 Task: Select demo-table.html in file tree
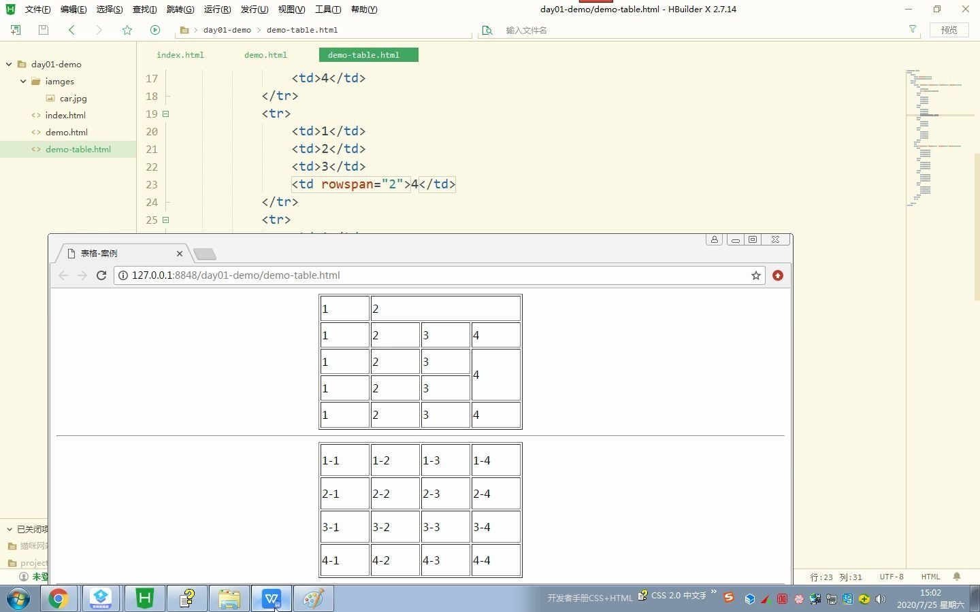[x=68, y=149]
